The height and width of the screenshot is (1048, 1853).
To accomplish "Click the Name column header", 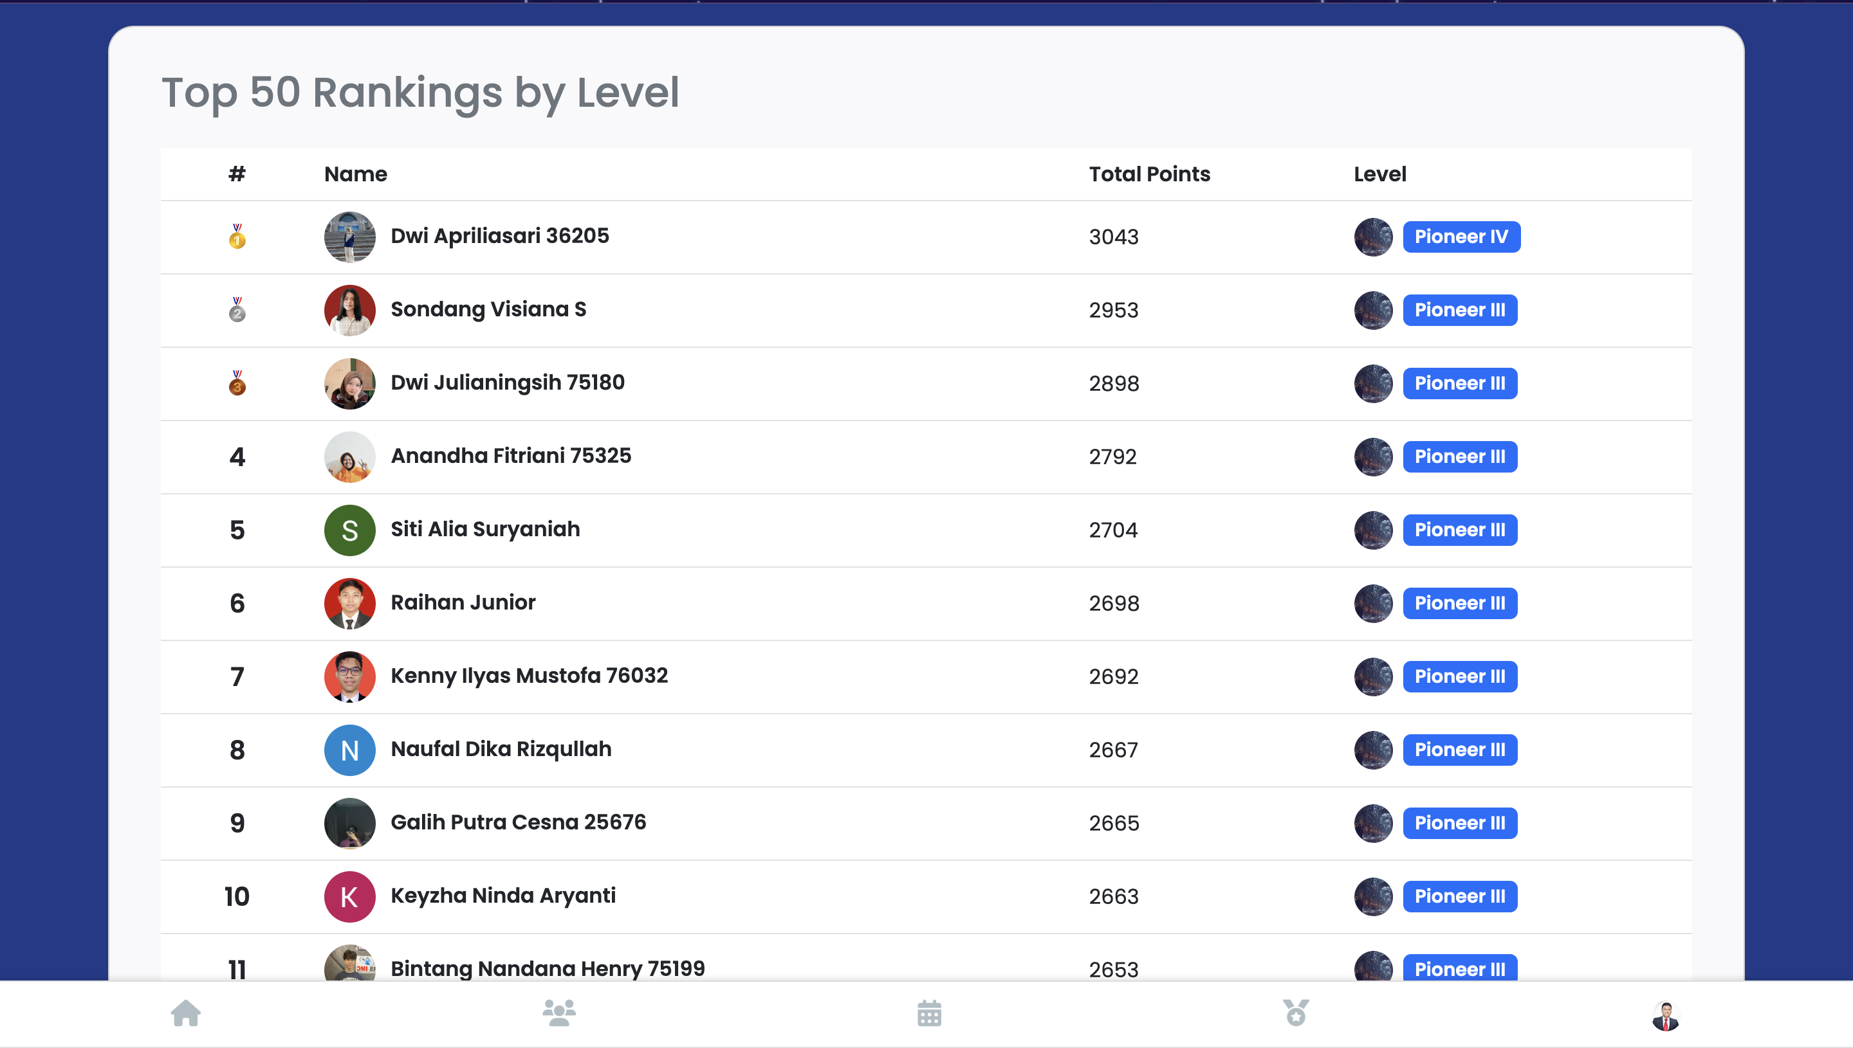I will [x=356, y=174].
